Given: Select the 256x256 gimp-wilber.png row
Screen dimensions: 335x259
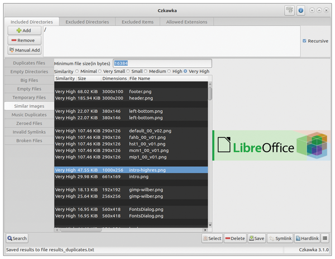Looking at the screenshot, I should tap(131, 196).
